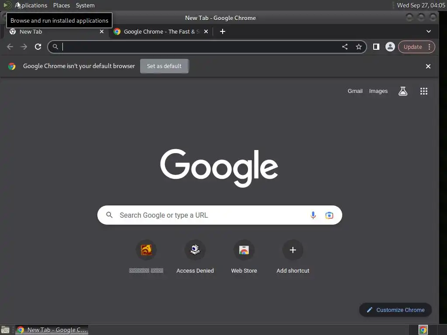Bookmark this tab with the star icon
This screenshot has height=335, width=447.
coord(359,47)
